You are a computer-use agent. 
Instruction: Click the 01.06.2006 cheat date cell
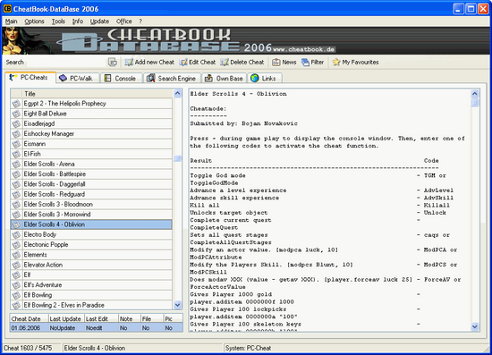tap(30, 328)
